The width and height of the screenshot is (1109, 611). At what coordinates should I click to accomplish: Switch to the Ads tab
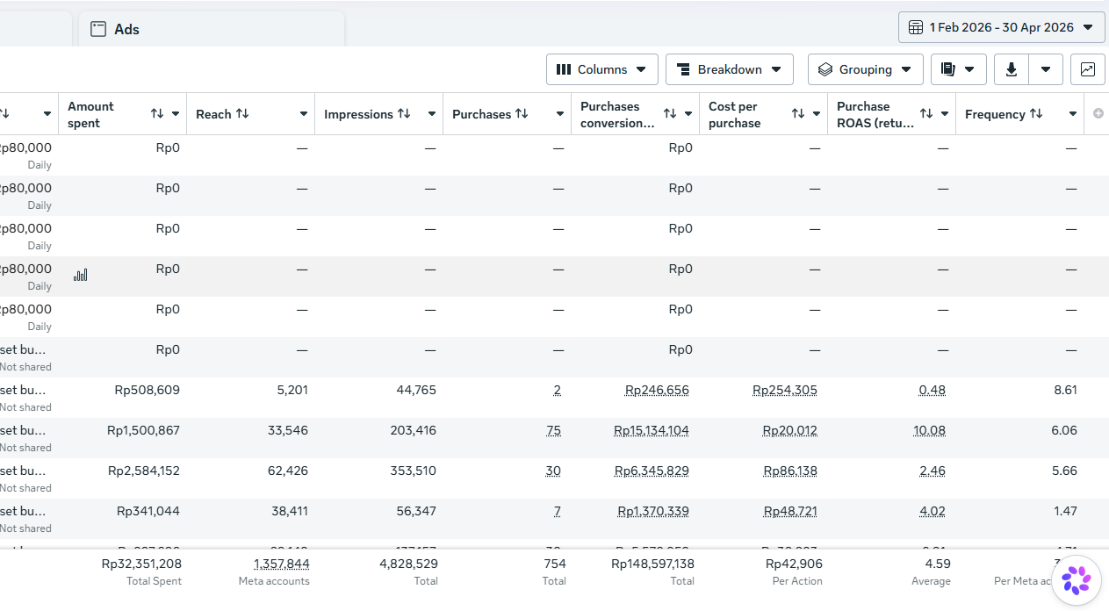pos(211,29)
